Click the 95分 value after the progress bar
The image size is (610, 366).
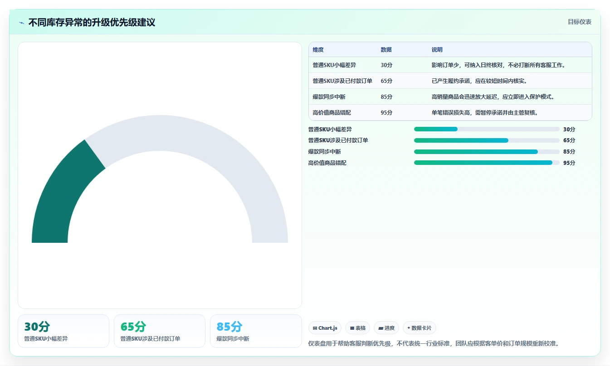569,163
